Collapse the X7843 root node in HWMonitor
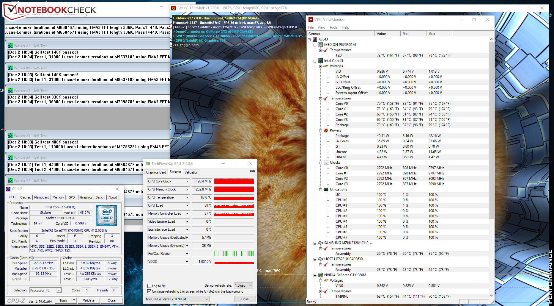The width and height of the screenshot is (554, 306). point(309,39)
